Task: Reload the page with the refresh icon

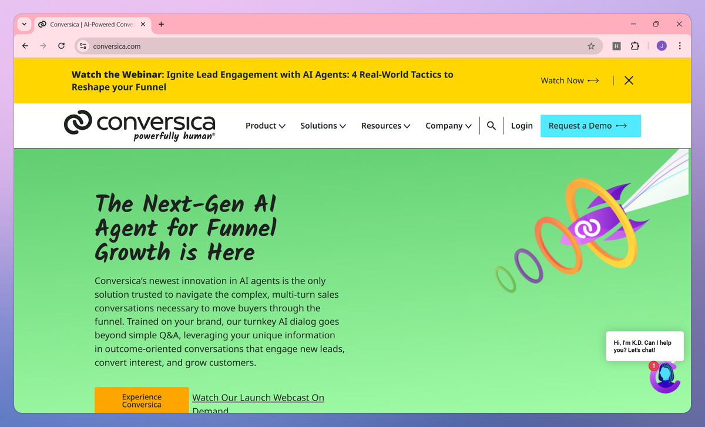Action: click(61, 46)
